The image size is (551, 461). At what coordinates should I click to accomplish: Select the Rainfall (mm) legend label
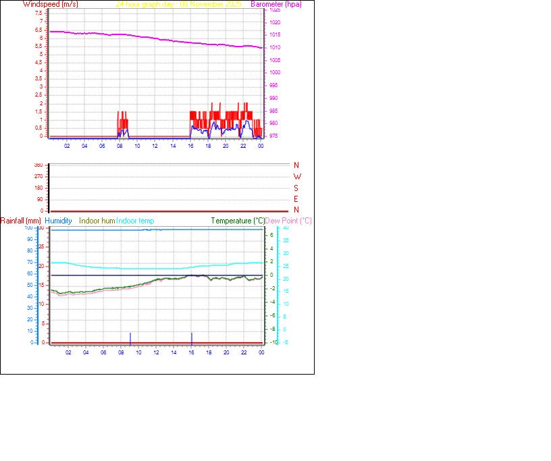tap(22, 221)
